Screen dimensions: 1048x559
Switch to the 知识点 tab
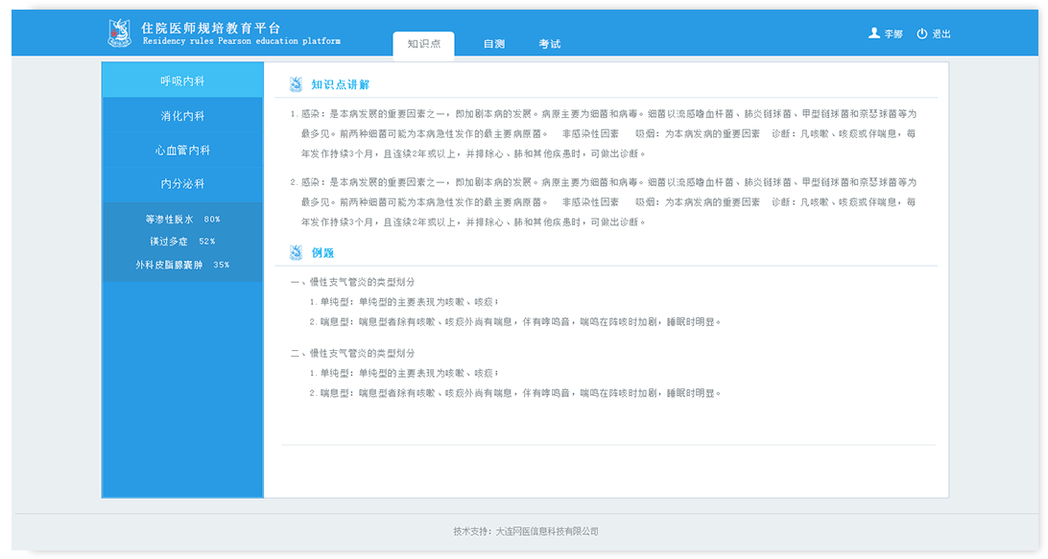coord(424,45)
